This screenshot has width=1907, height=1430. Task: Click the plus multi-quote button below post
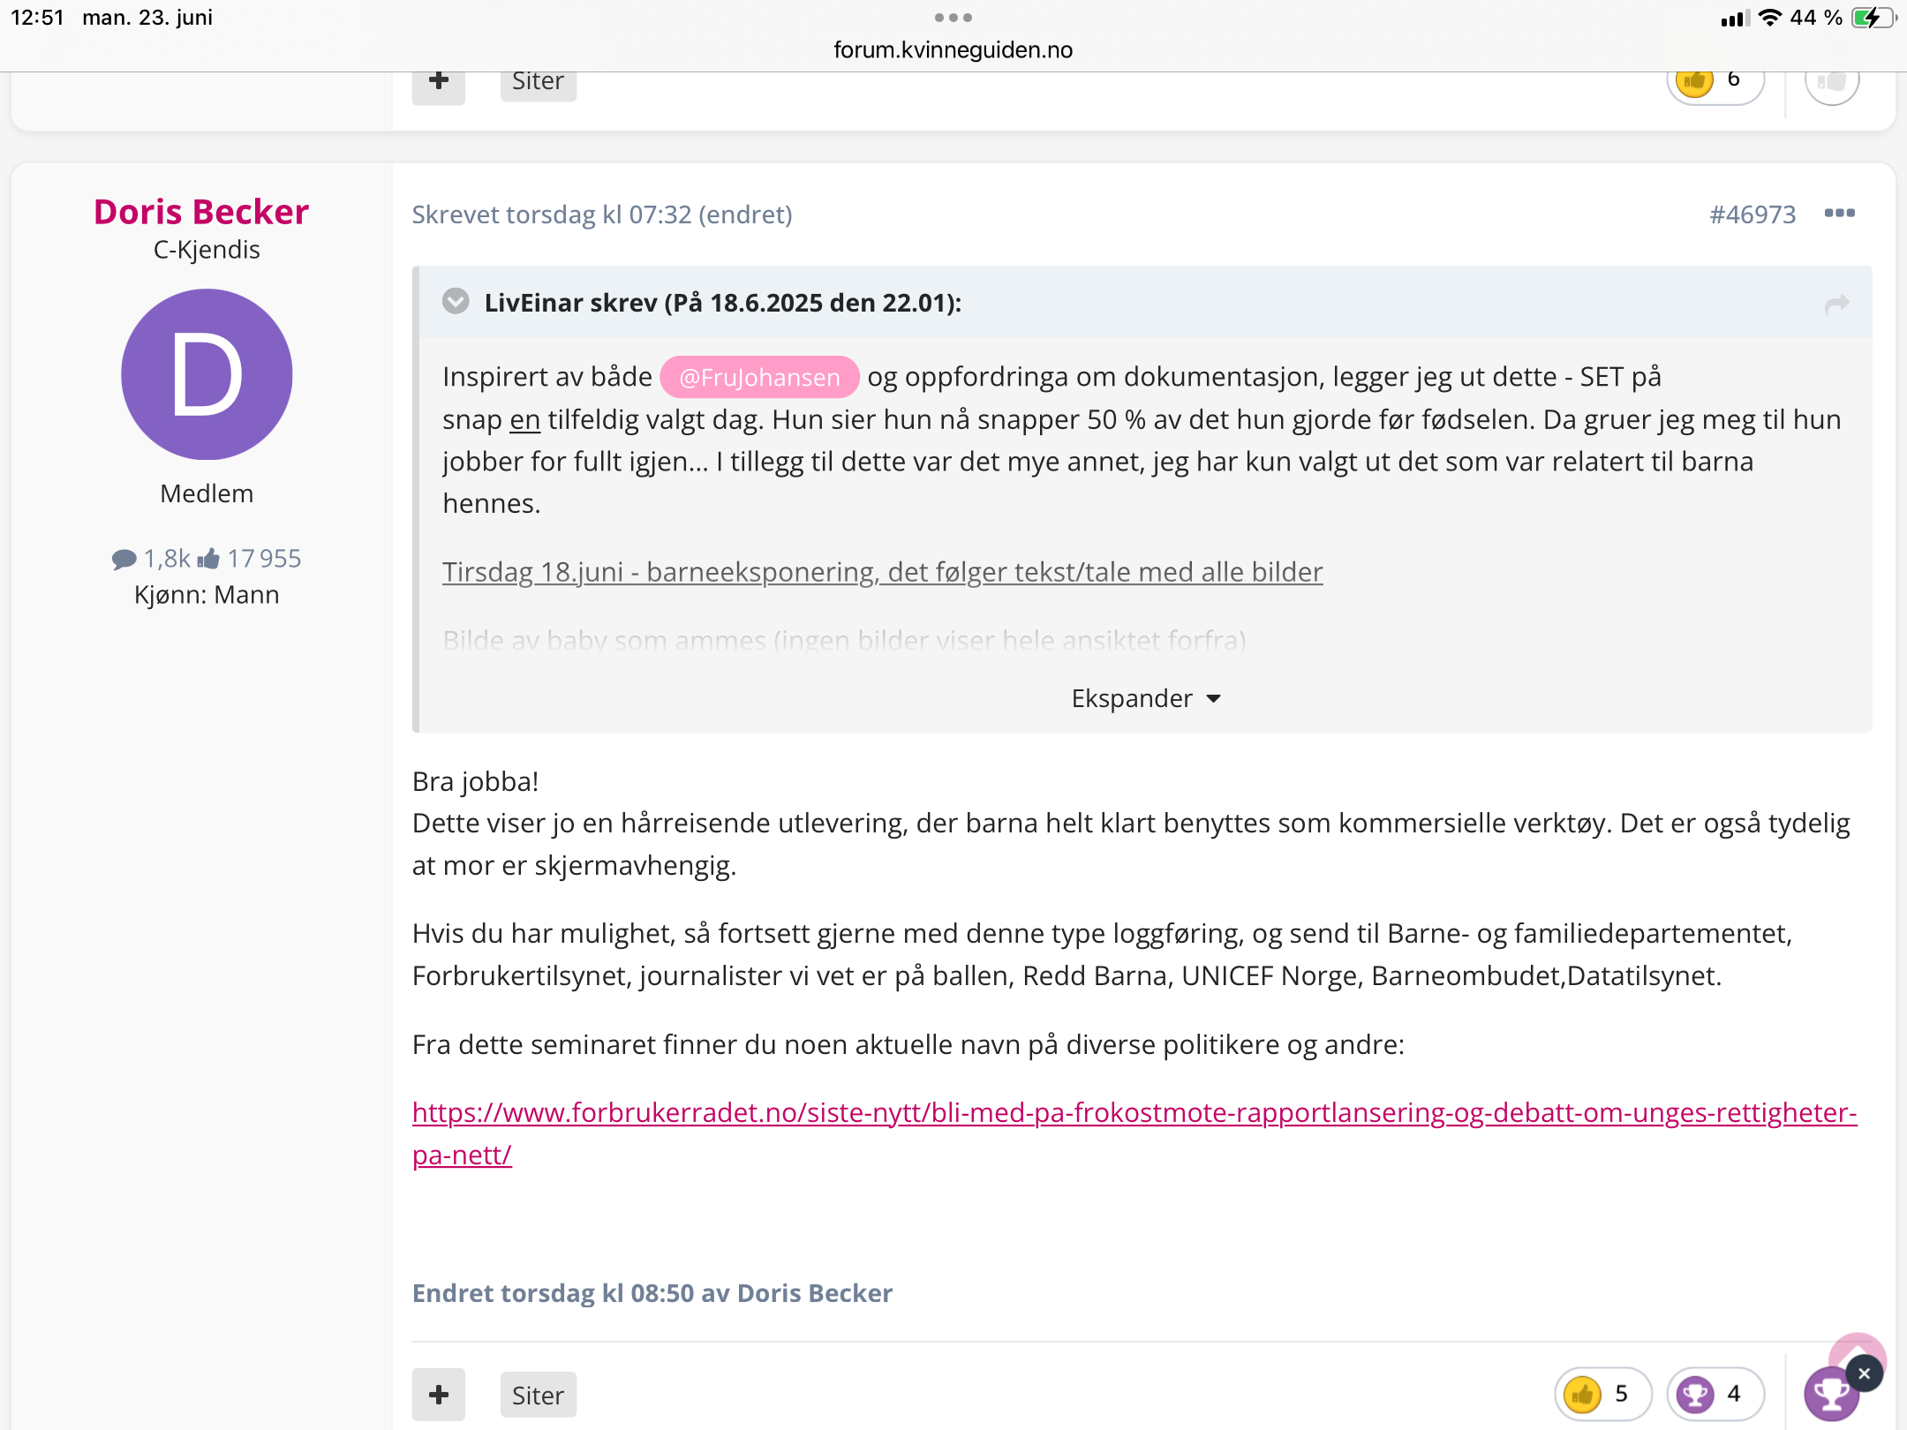[439, 1395]
